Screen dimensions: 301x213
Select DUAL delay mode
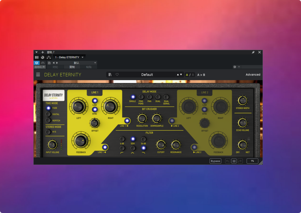click(158, 97)
